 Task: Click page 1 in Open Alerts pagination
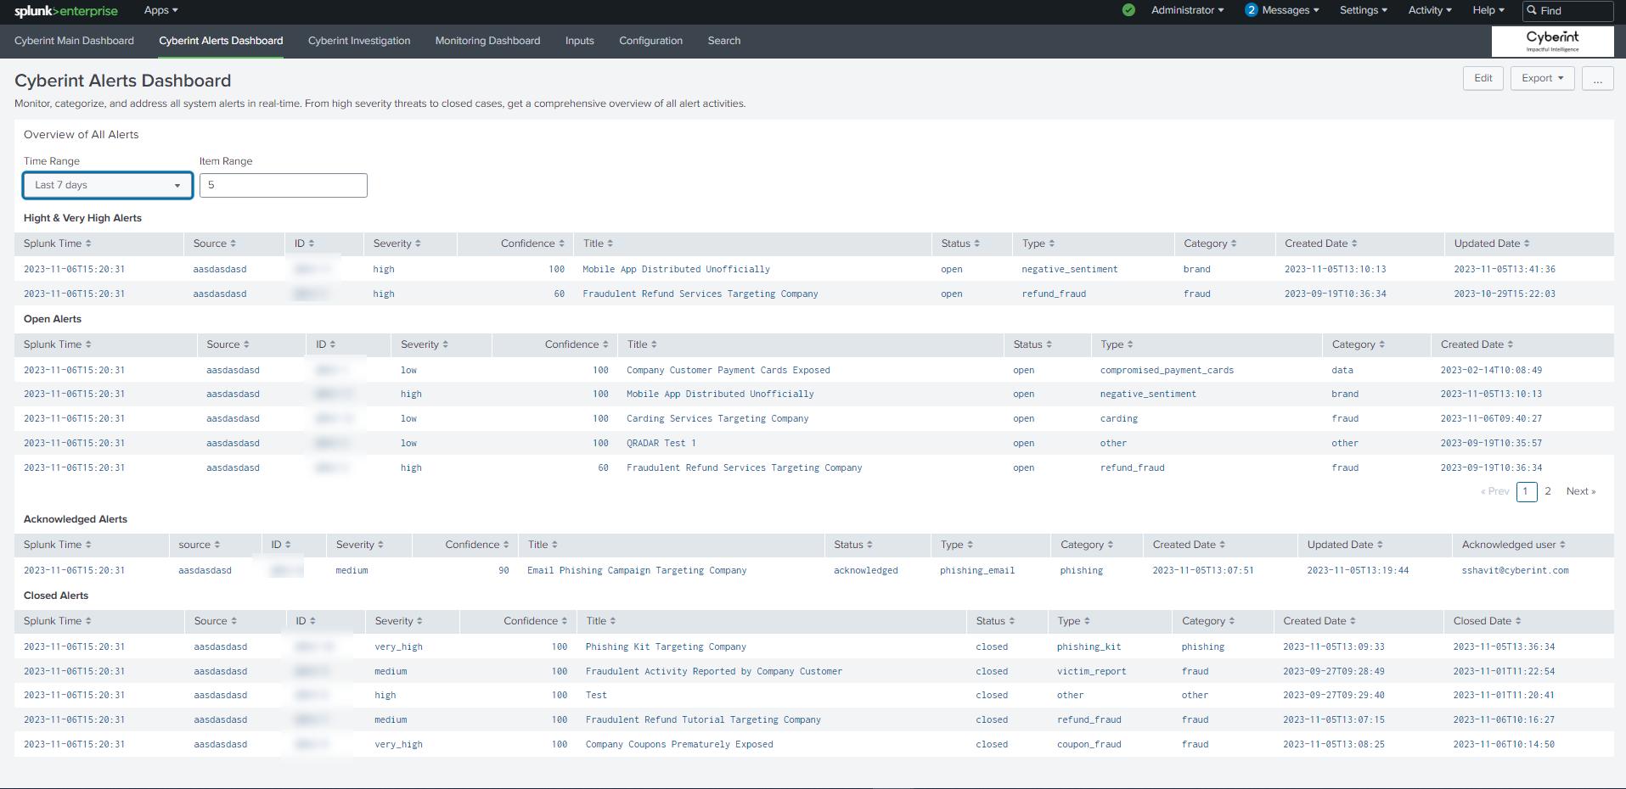(x=1526, y=491)
